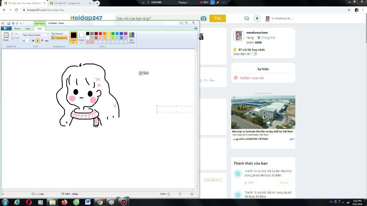Click the Hoidap247 search question field
The image size is (367, 206).
click(158, 19)
